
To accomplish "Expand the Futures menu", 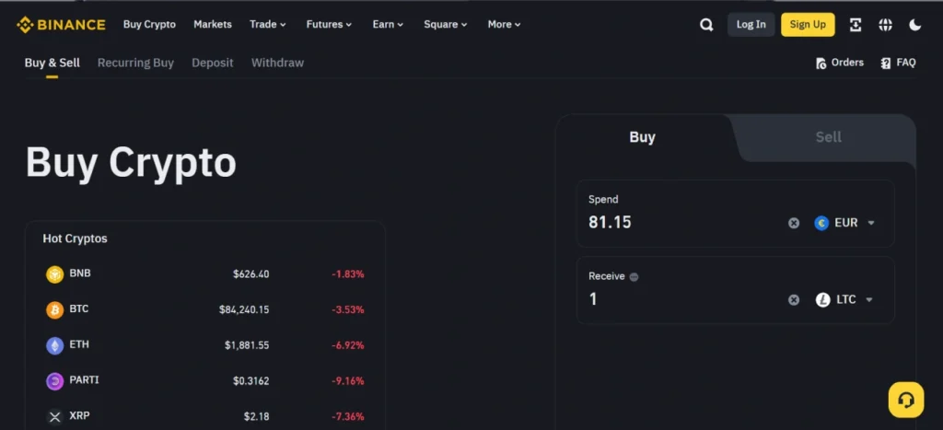I will 329,25.
